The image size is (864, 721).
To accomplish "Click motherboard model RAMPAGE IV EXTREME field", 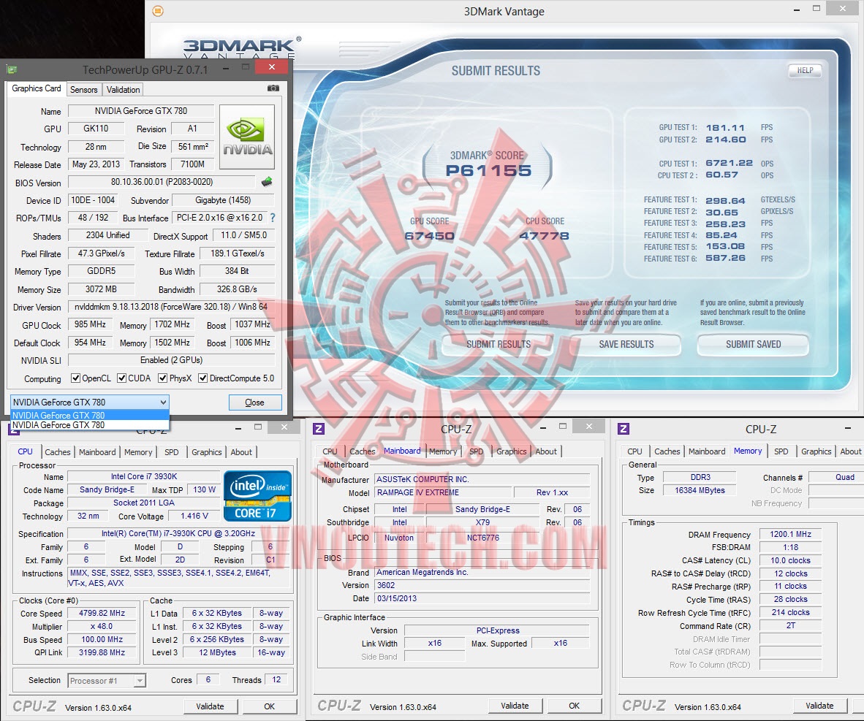I will click(442, 492).
